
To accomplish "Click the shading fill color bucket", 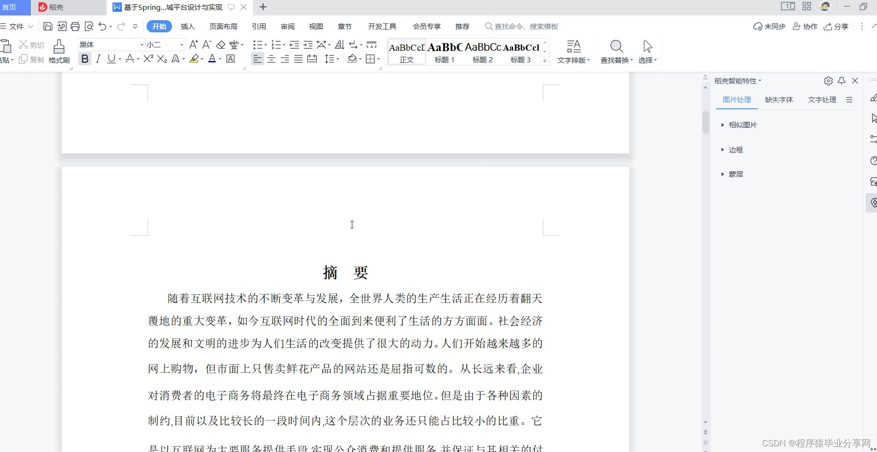I will click(352, 59).
